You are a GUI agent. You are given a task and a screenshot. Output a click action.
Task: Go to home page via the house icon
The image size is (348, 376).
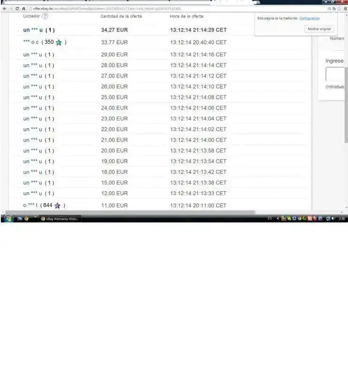tap(23, 8)
